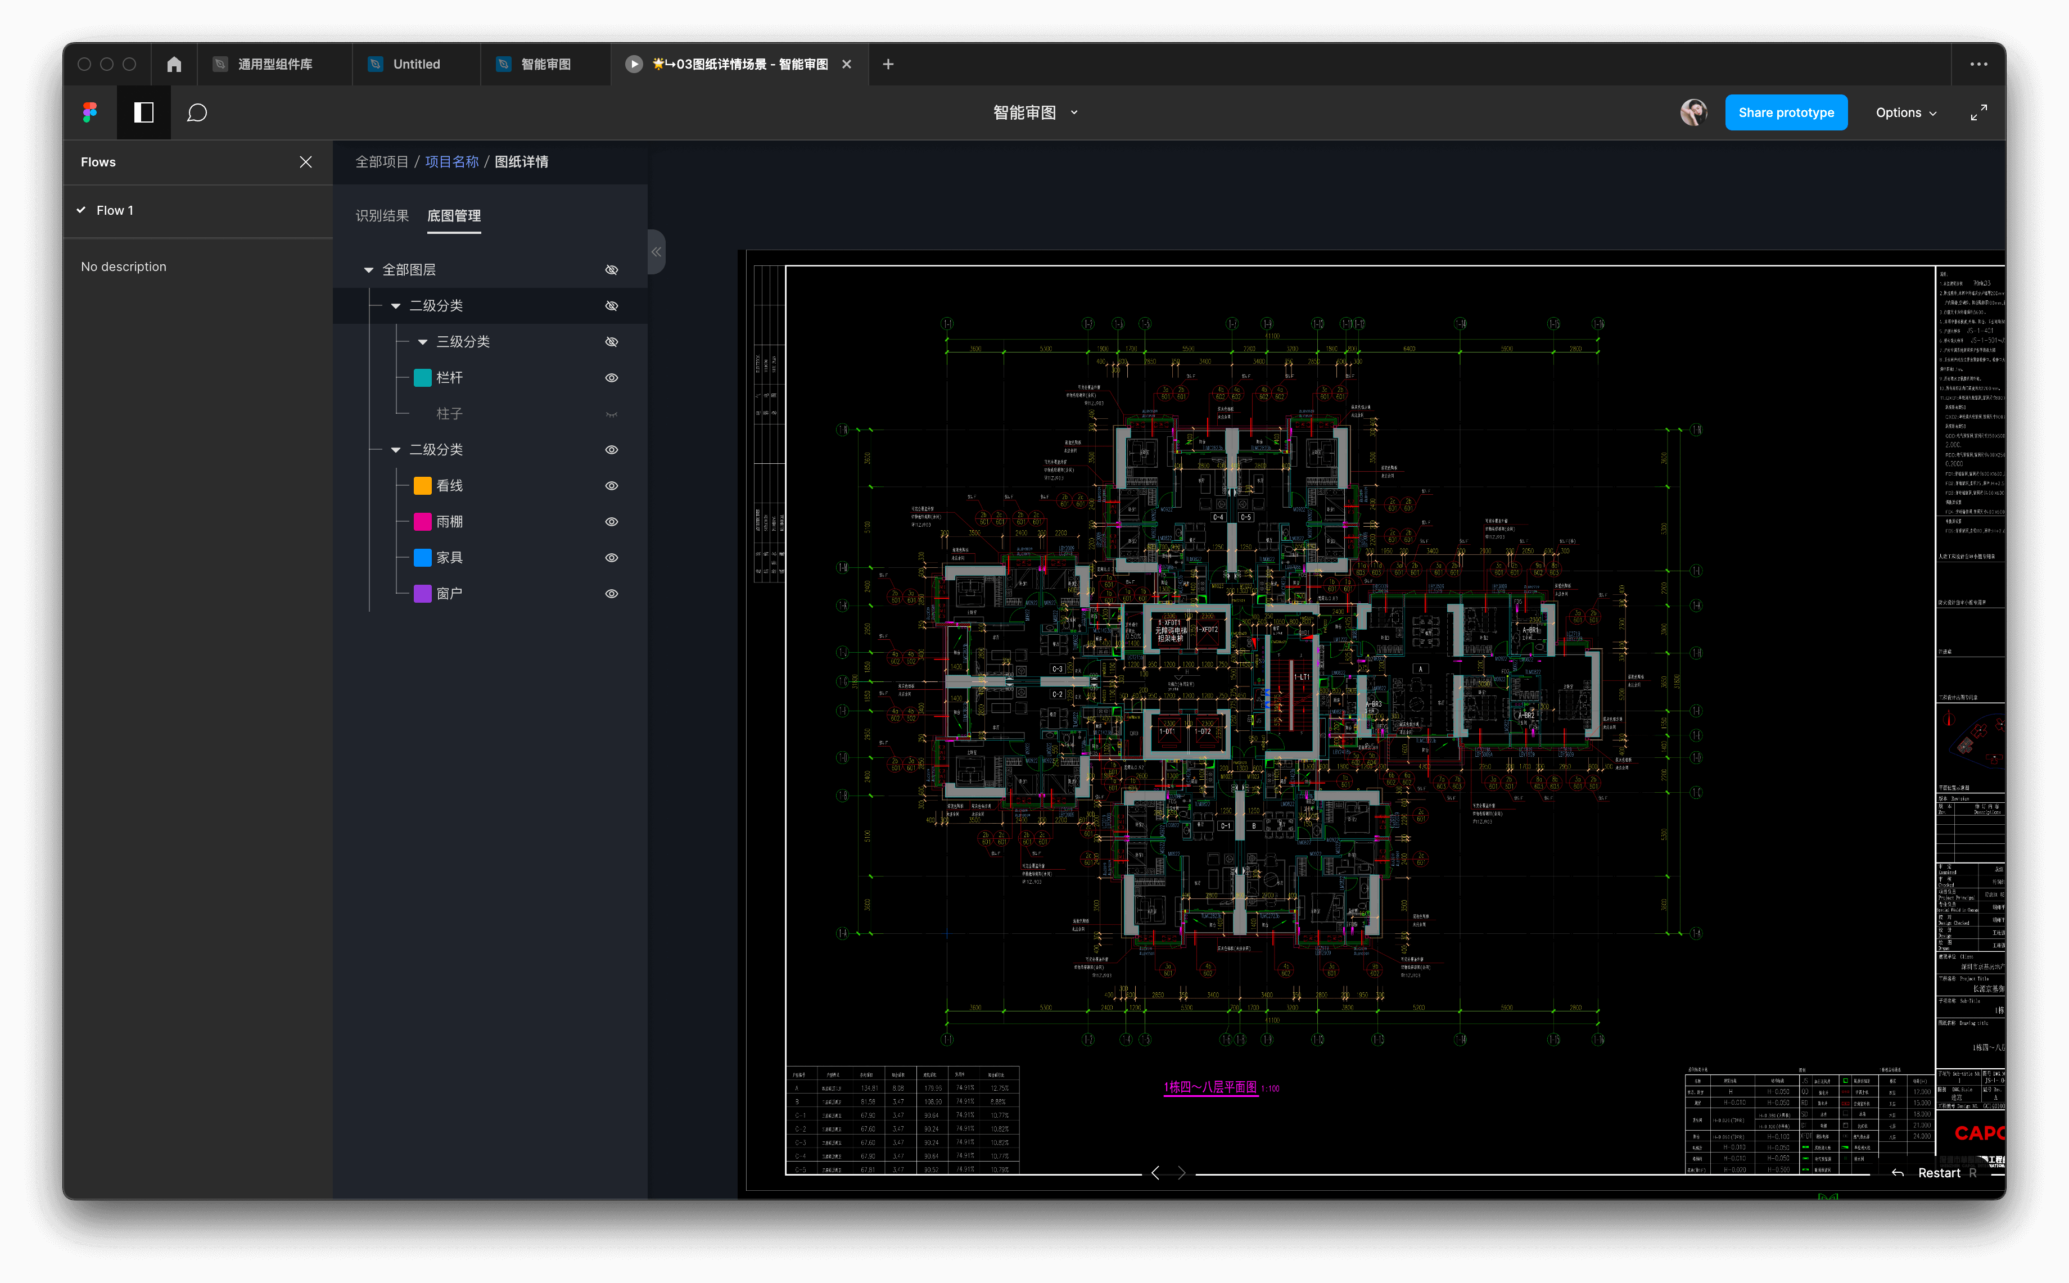This screenshot has height=1283, width=2069.
Task: Open a new tab with plus icon
Action: point(887,65)
